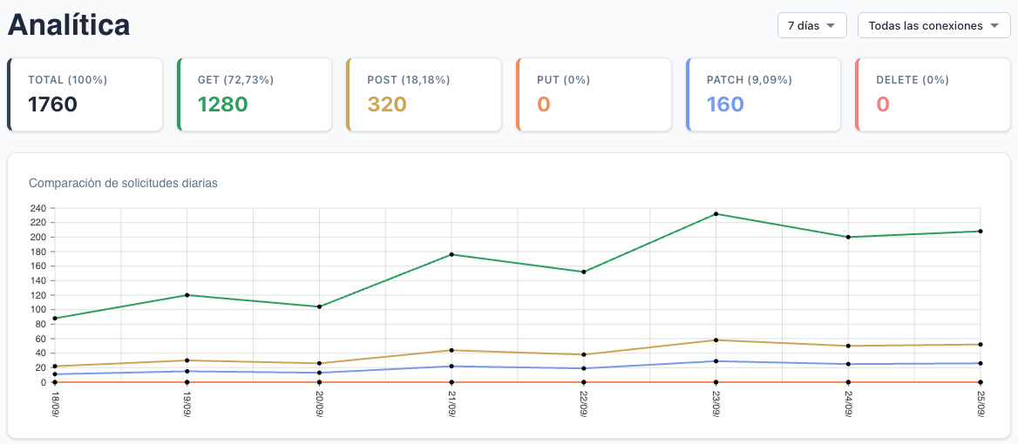Click the POST data point on 25/09

[980, 344]
